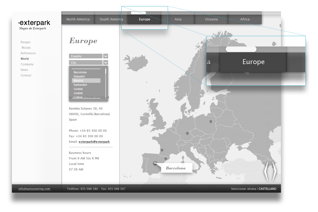Open the References menu item
This screenshot has width=318, height=212.
click(28, 53)
